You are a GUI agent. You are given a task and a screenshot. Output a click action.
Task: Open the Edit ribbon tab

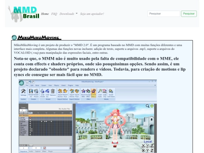[x=32, y=85]
